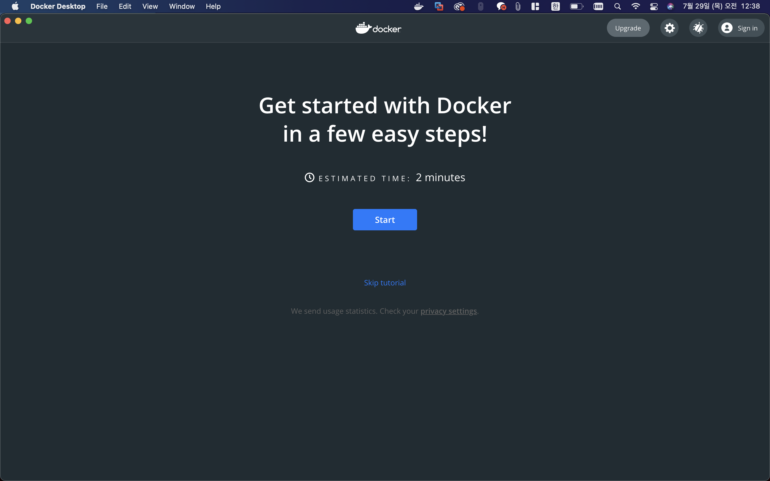Open the View menu
Screen dimensions: 770x481
[150, 6]
